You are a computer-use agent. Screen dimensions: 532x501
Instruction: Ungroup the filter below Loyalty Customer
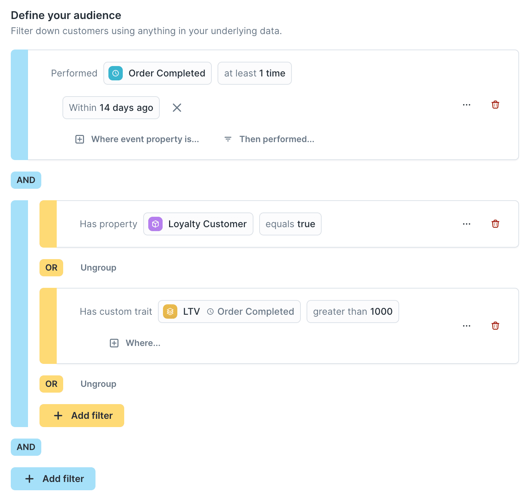98,268
